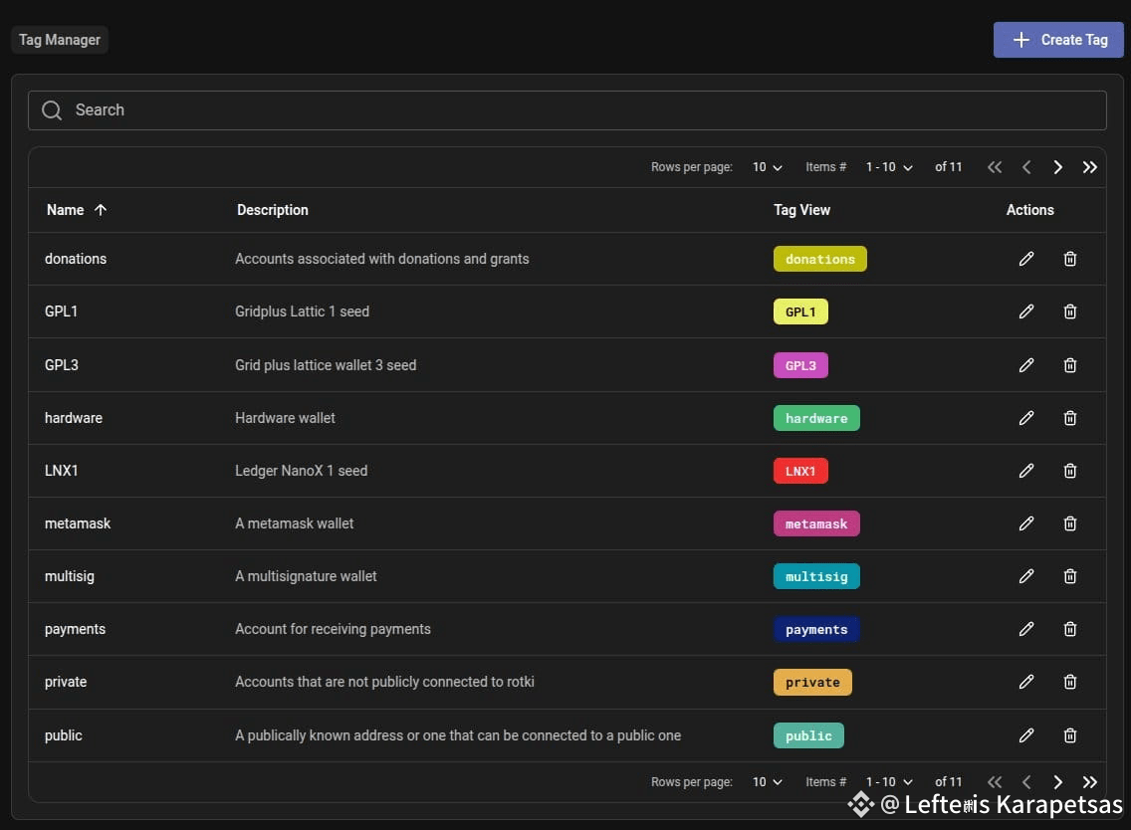The image size is (1131, 830).
Task: Delete the donations tag
Action: point(1070,259)
